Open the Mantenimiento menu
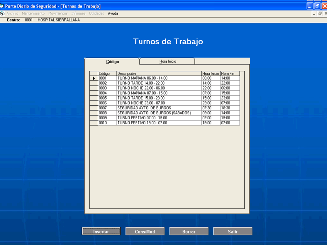Image resolution: width=327 pixels, height=245 pixels. point(33,13)
